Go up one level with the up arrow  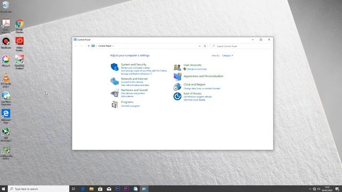(89, 46)
